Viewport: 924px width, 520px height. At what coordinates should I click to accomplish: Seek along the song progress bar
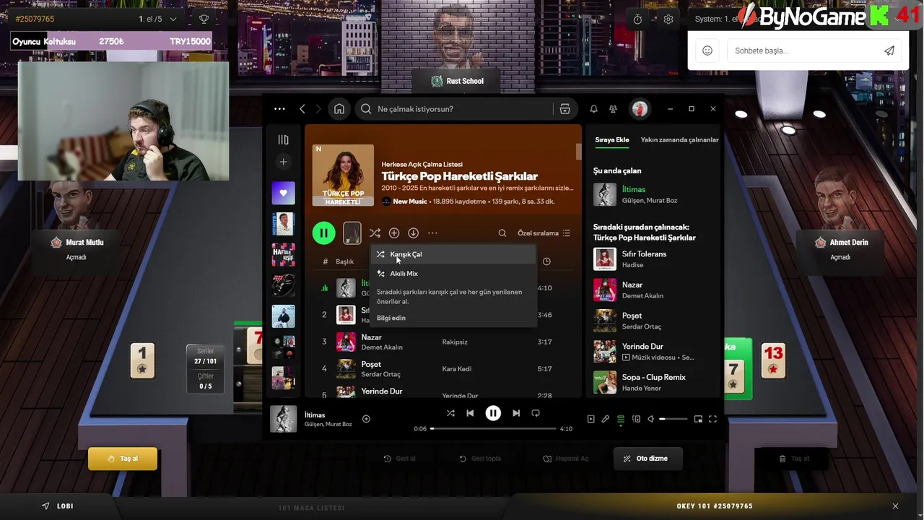coord(494,429)
